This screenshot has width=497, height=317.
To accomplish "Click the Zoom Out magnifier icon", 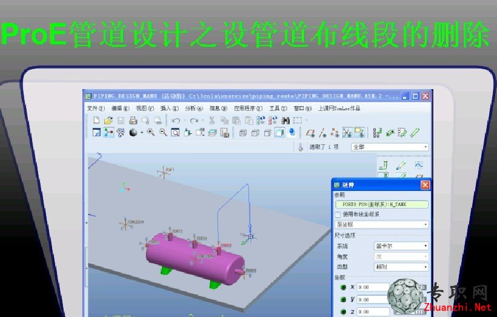I will click(x=163, y=133).
